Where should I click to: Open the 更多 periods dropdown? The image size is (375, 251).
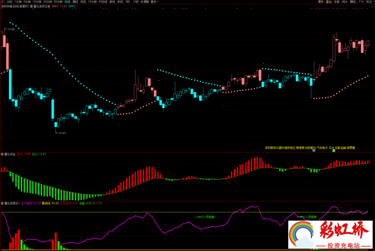[x=154, y=2]
